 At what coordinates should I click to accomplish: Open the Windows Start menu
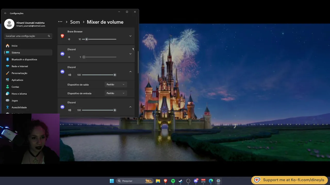[112, 181]
